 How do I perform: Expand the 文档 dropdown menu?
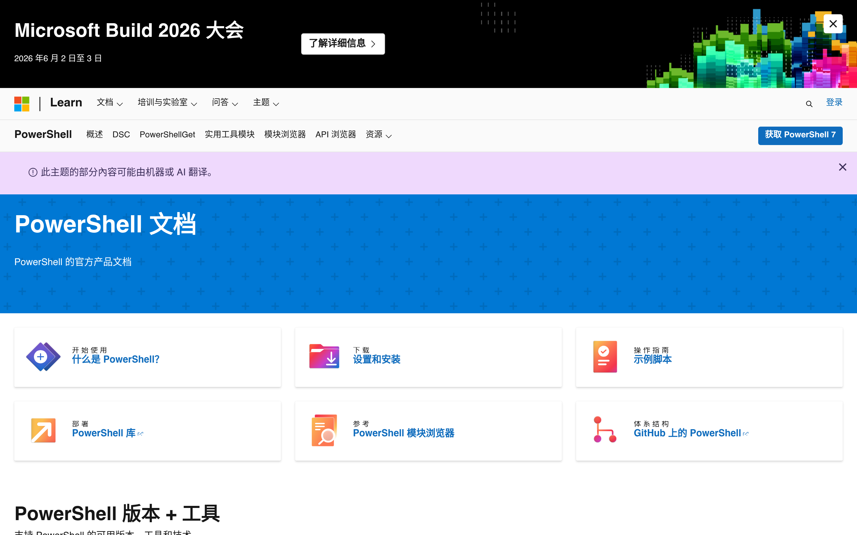110,103
